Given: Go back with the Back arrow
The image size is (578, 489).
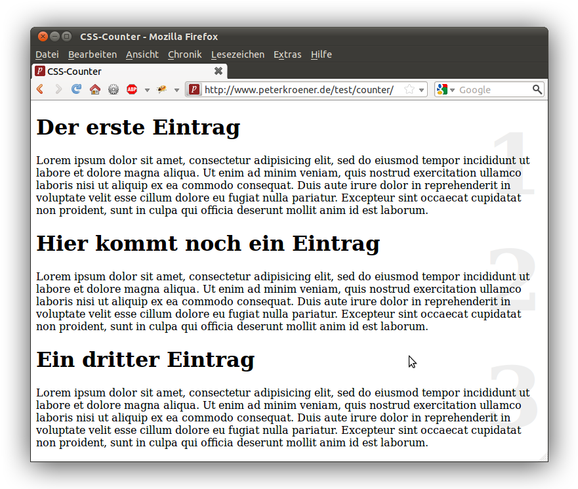Looking at the screenshot, I should [40, 89].
